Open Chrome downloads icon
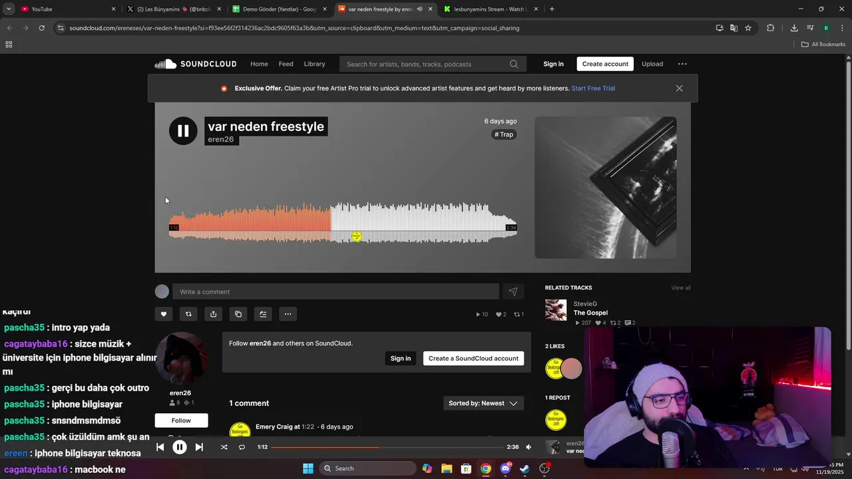The image size is (852, 479). pos(794,28)
